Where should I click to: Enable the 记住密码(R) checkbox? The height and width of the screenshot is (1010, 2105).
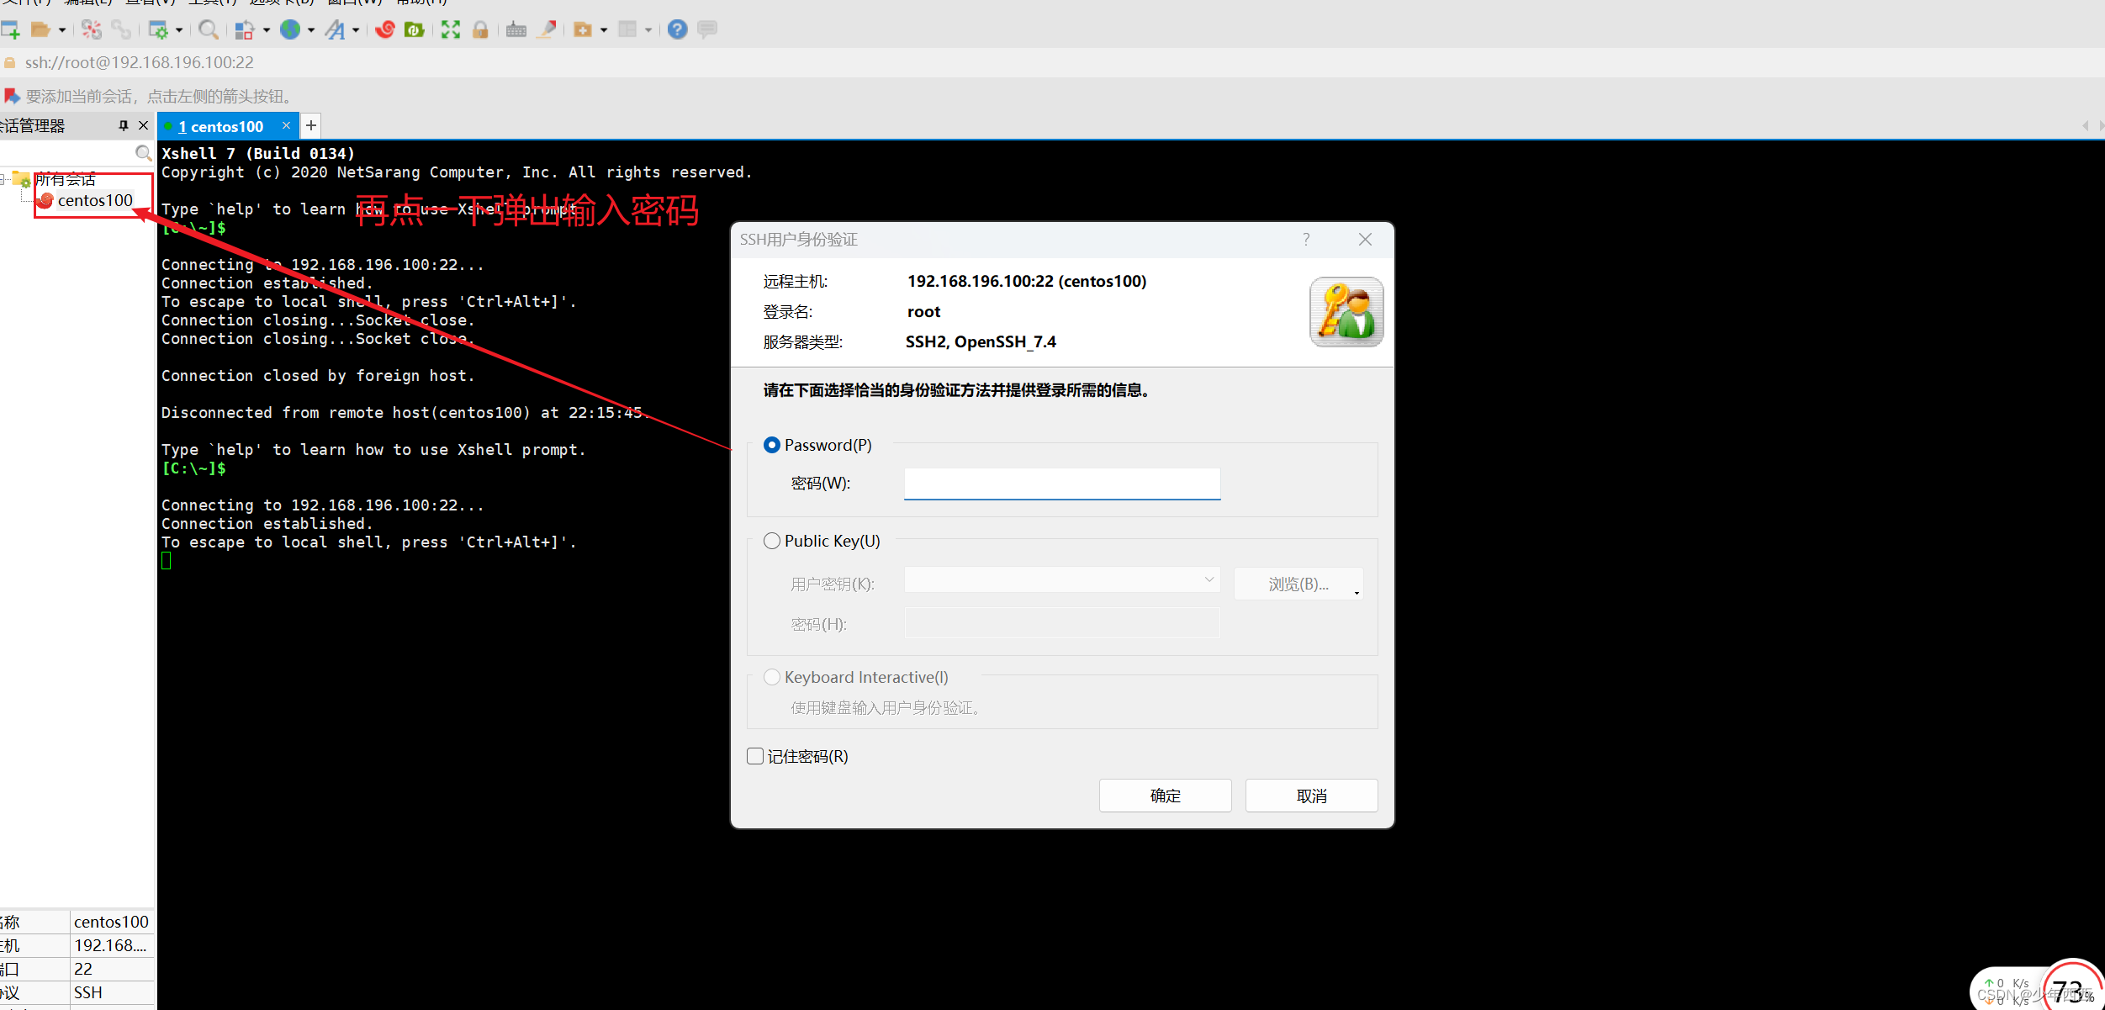tap(754, 756)
